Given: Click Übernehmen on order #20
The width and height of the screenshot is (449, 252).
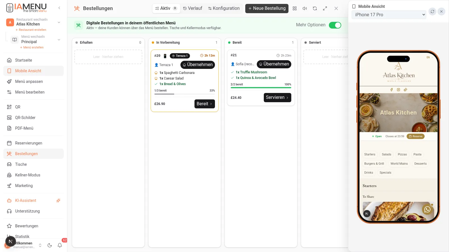Looking at the screenshot, I should [198, 65].
